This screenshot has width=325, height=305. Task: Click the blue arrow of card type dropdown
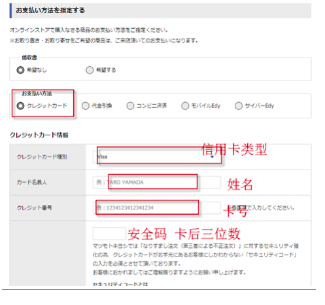point(212,157)
